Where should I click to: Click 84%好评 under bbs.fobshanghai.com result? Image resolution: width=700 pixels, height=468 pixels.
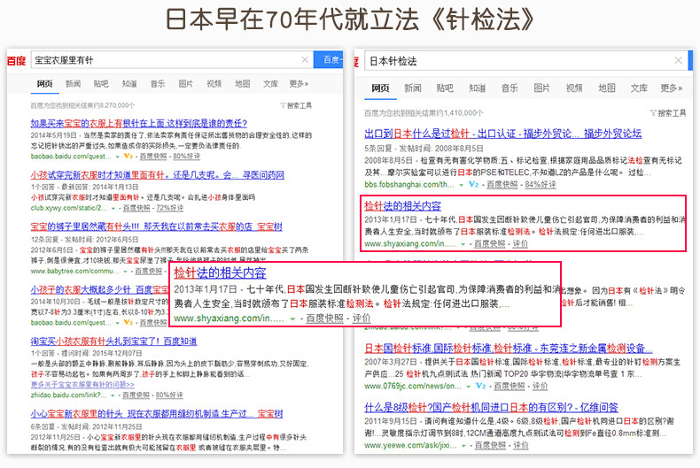point(541,185)
